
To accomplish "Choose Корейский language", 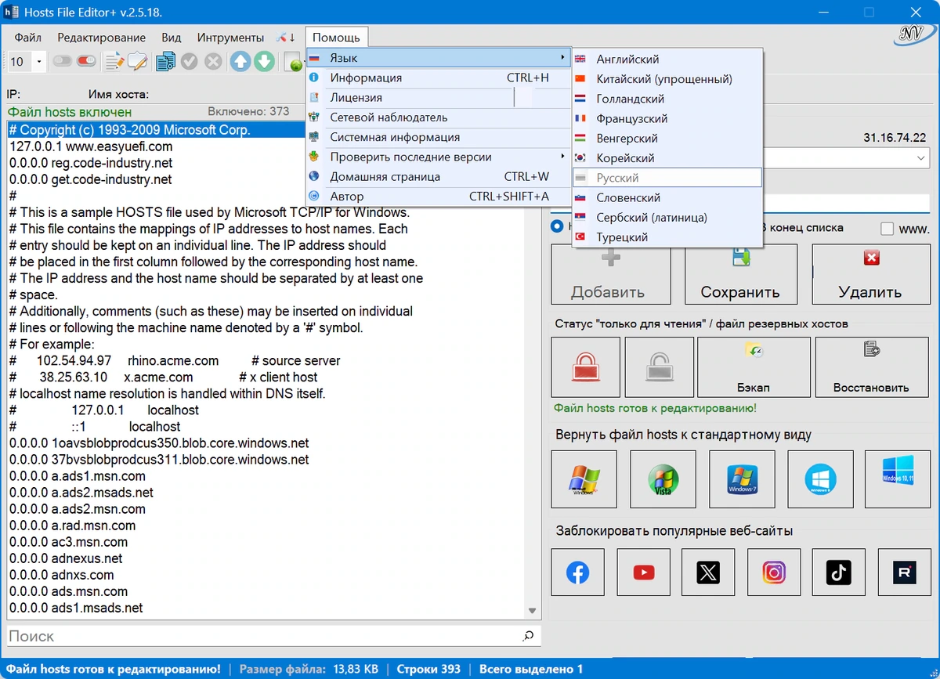I will coord(667,157).
